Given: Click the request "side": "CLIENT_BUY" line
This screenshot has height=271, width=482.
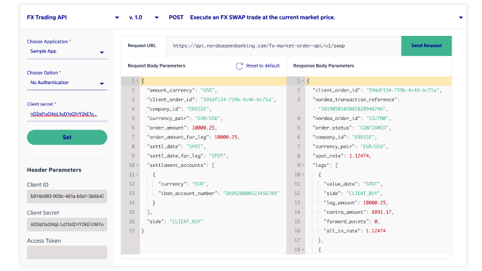Looking at the screenshot, I should (x=175, y=221).
